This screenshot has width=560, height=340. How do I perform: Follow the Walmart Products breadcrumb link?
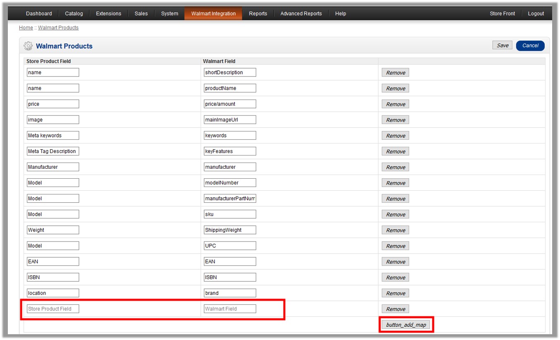tap(58, 28)
